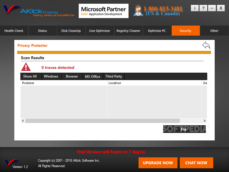Click the back arrow icon in Privacy Protector
Screen dimensions: 229x172
coord(206,45)
